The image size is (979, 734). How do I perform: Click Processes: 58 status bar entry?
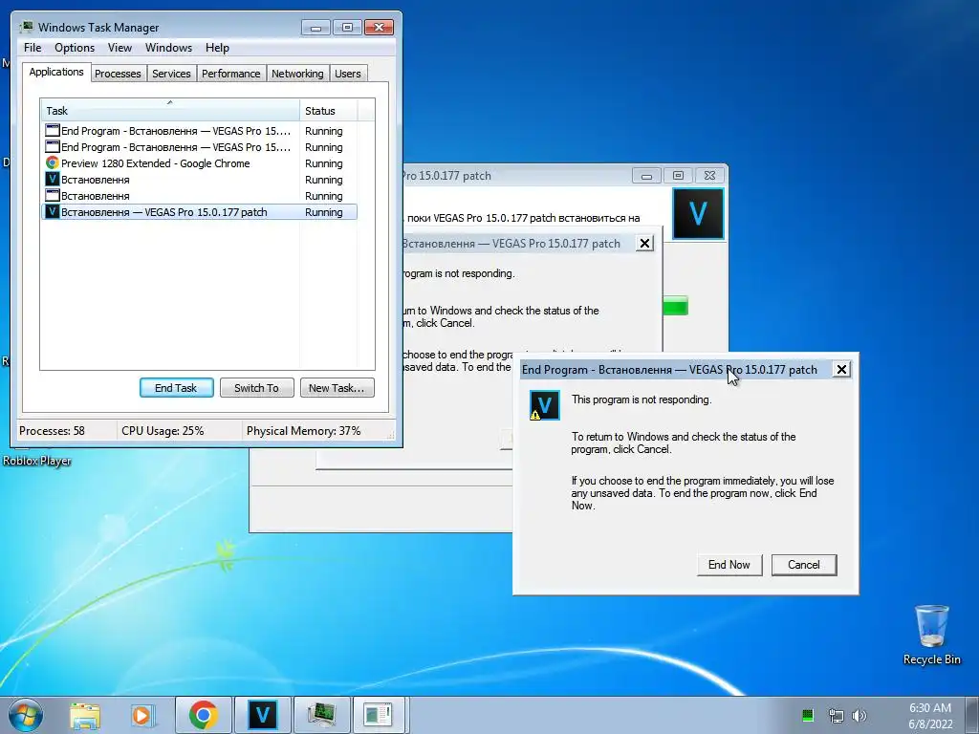click(52, 431)
